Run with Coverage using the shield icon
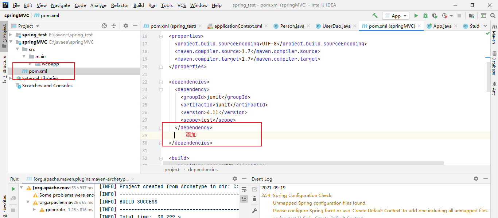498x218 pixels. pyautogui.click(x=435, y=16)
